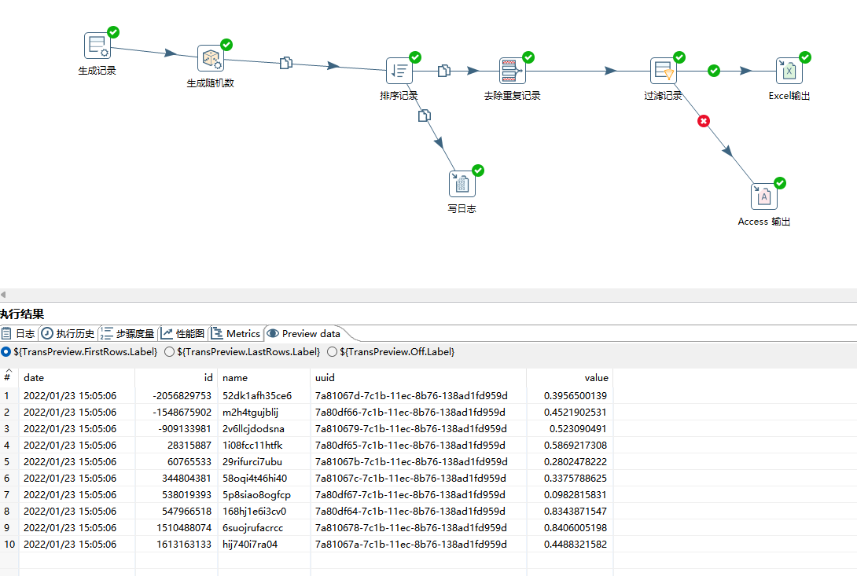Viewport: 857px width, 576px height.
Task: Select value cell 0.523090491
Action: coord(570,428)
